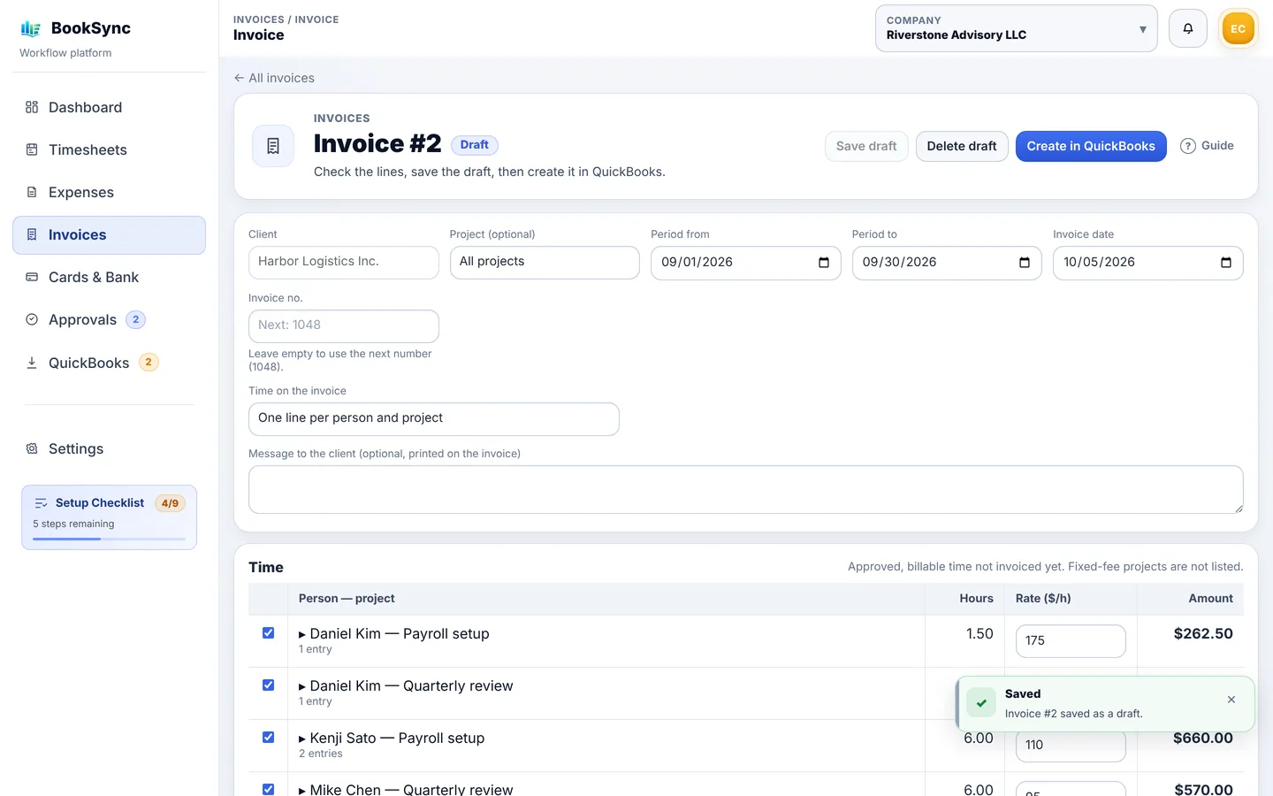This screenshot has height=796, width=1273.
Task: Open Timesheets page
Action: tap(109, 150)
